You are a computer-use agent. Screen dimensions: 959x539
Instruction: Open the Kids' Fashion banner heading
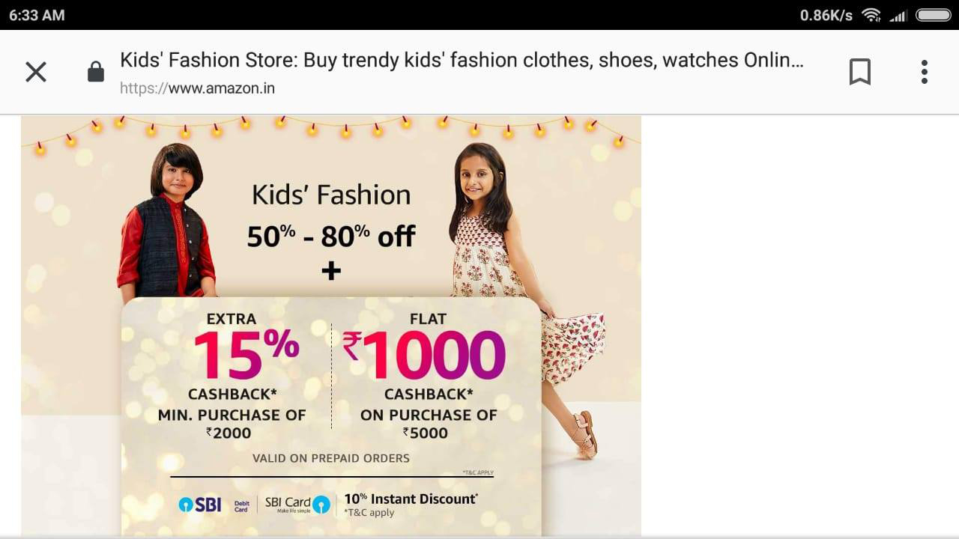(x=331, y=195)
